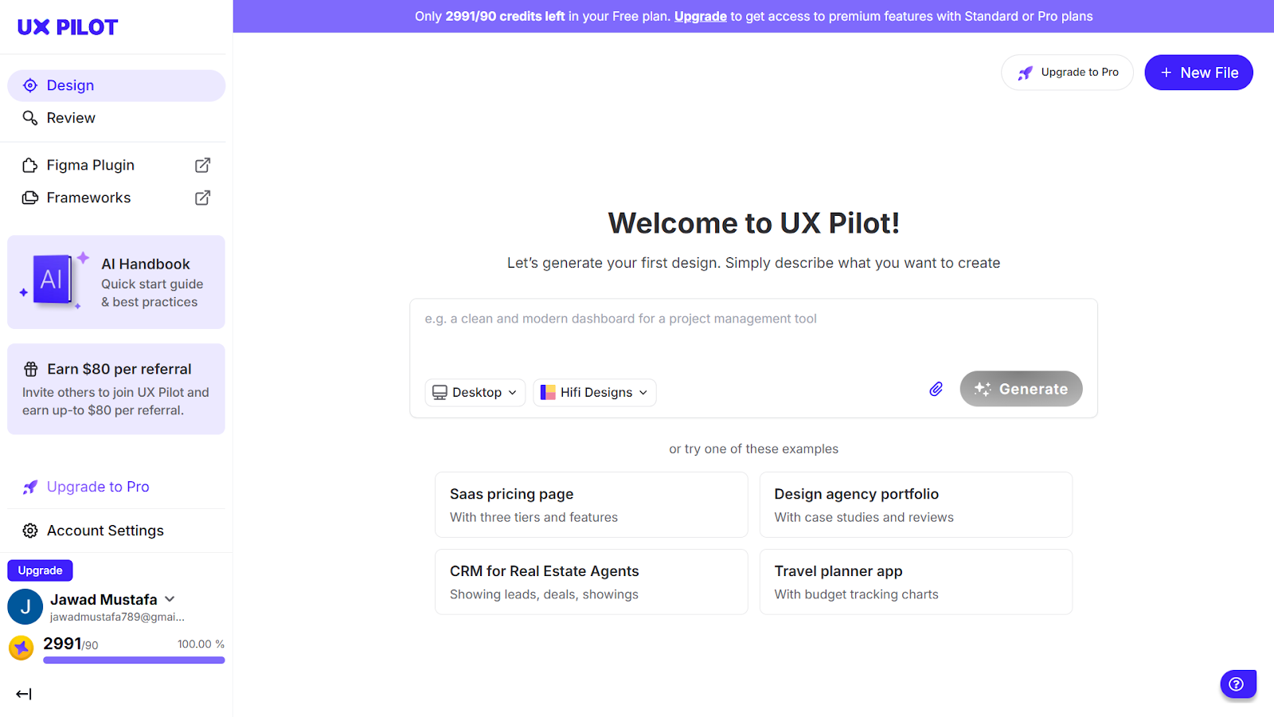This screenshot has height=717, width=1274.
Task: Click the attachment paperclip icon
Action: [x=936, y=389]
